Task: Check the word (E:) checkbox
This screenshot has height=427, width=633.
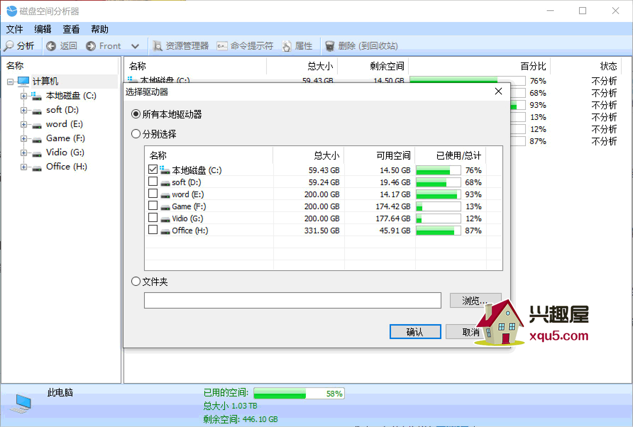Action: point(153,194)
